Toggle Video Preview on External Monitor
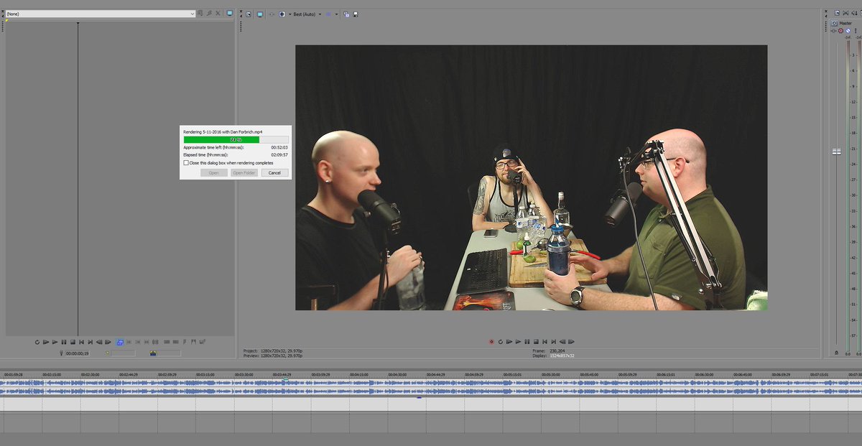The height and width of the screenshot is (446, 862). pos(260,14)
